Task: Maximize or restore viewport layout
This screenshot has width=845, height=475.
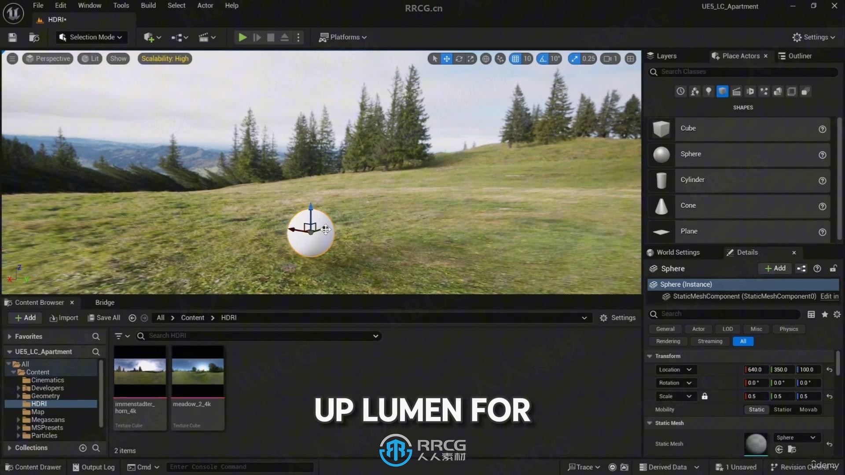Action: click(x=631, y=58)
